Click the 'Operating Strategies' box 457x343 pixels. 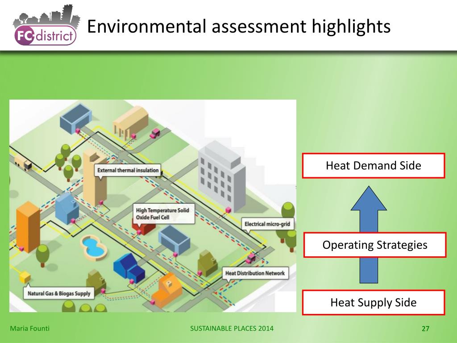click(375, 245)
